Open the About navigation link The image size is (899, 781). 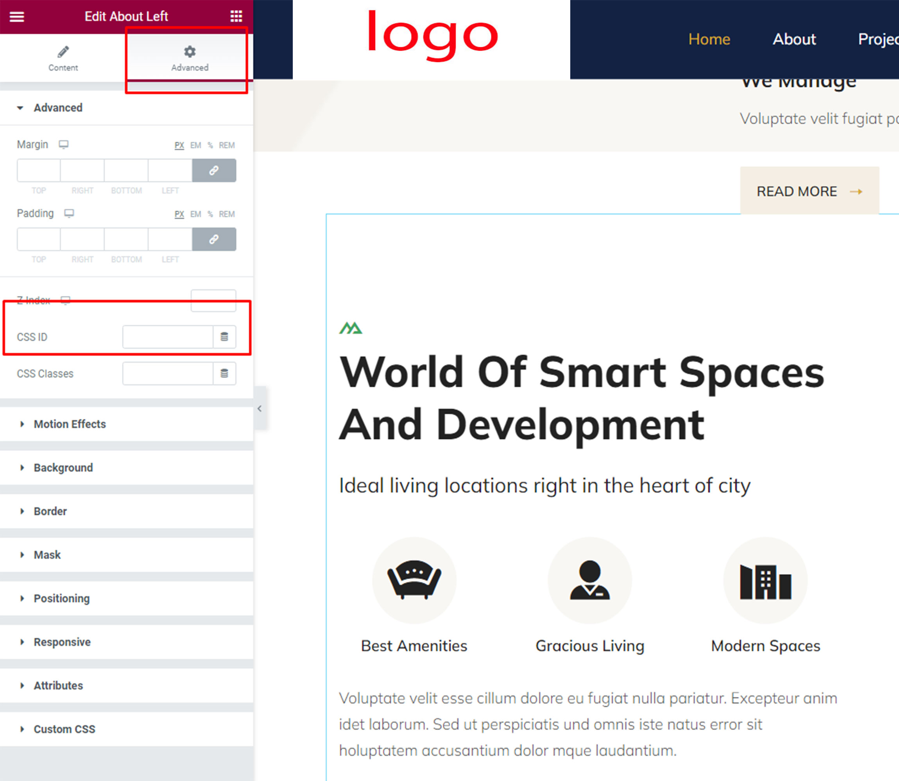[x=794, y=39]
